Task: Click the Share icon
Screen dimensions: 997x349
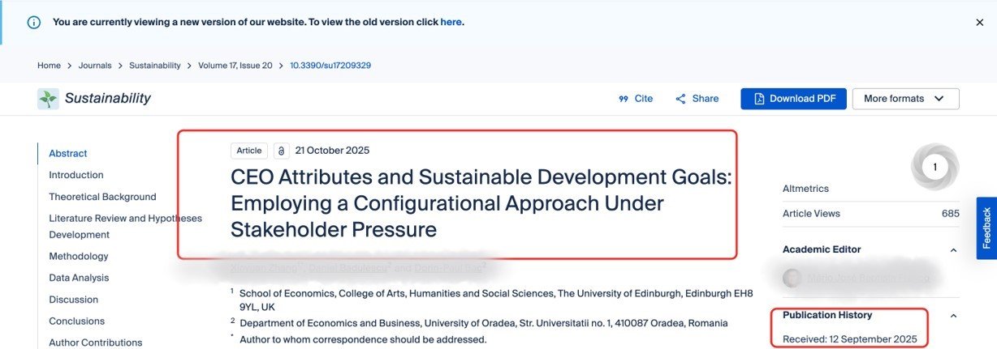Action: coord(680,99)
